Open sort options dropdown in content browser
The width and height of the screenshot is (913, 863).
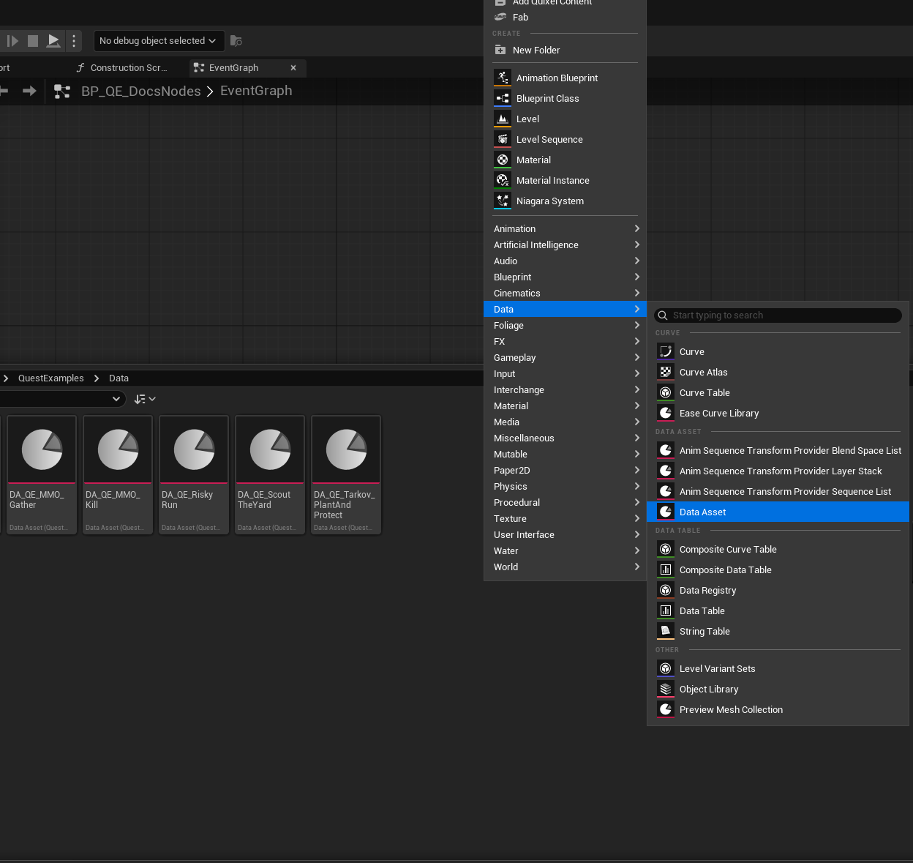pos(145,399)
